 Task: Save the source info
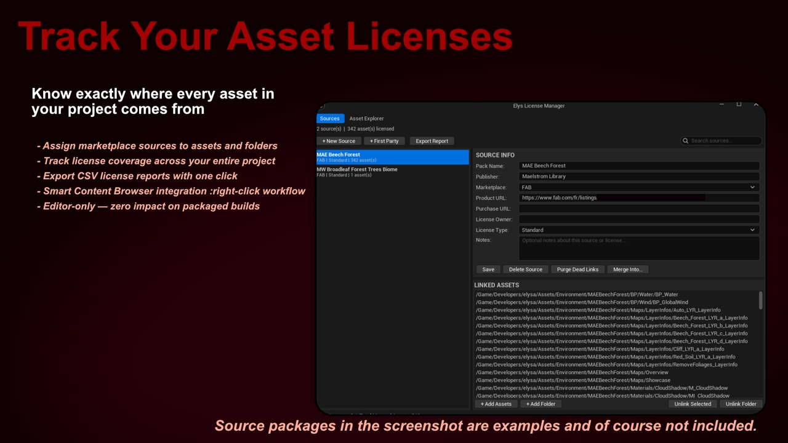488,269
